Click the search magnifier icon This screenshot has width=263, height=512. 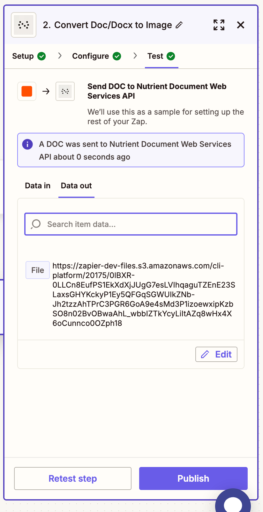pyautogui.click(x=36, y=224)
